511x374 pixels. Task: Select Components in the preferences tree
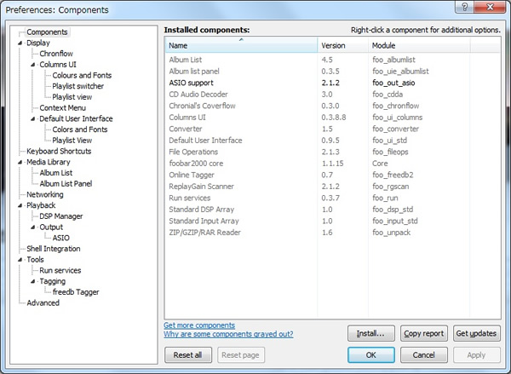[x=47, y=32]
